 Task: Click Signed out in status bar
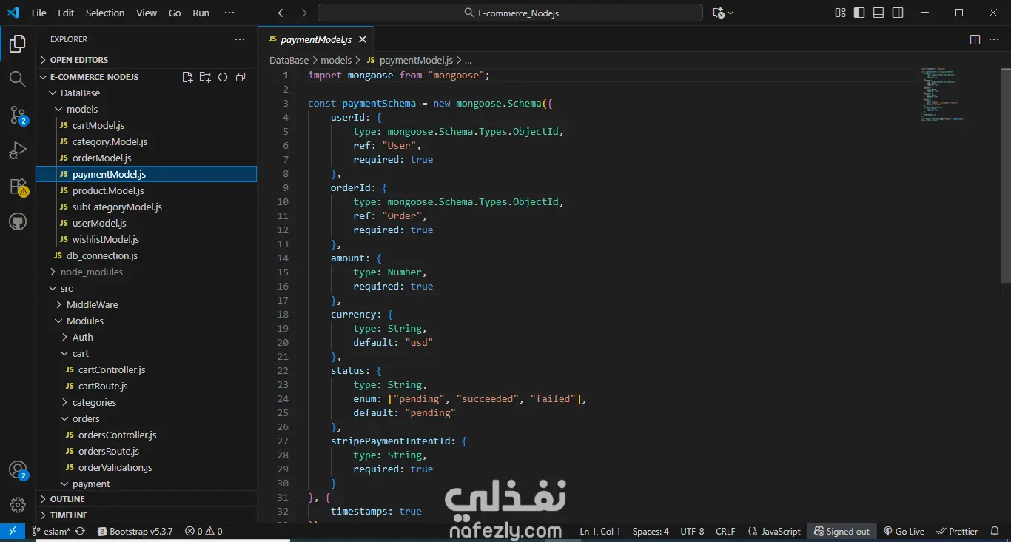(x=842, y=532)
